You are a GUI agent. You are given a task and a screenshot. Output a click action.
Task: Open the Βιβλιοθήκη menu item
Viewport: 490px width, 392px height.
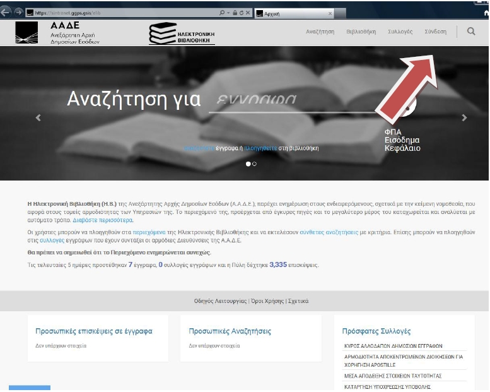point(361,32)
